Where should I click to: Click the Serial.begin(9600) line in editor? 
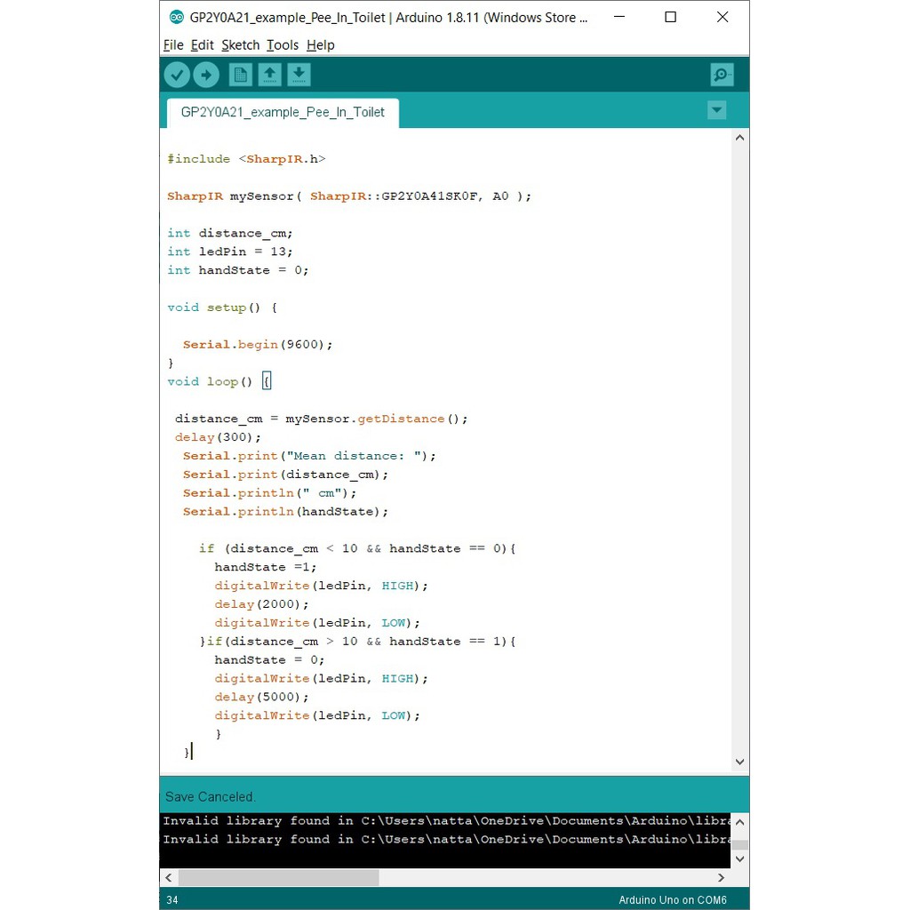tap(258, 345)
